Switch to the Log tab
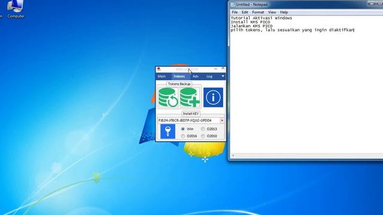Viewport: 383px width, 215px height. [x=209, y=76]
